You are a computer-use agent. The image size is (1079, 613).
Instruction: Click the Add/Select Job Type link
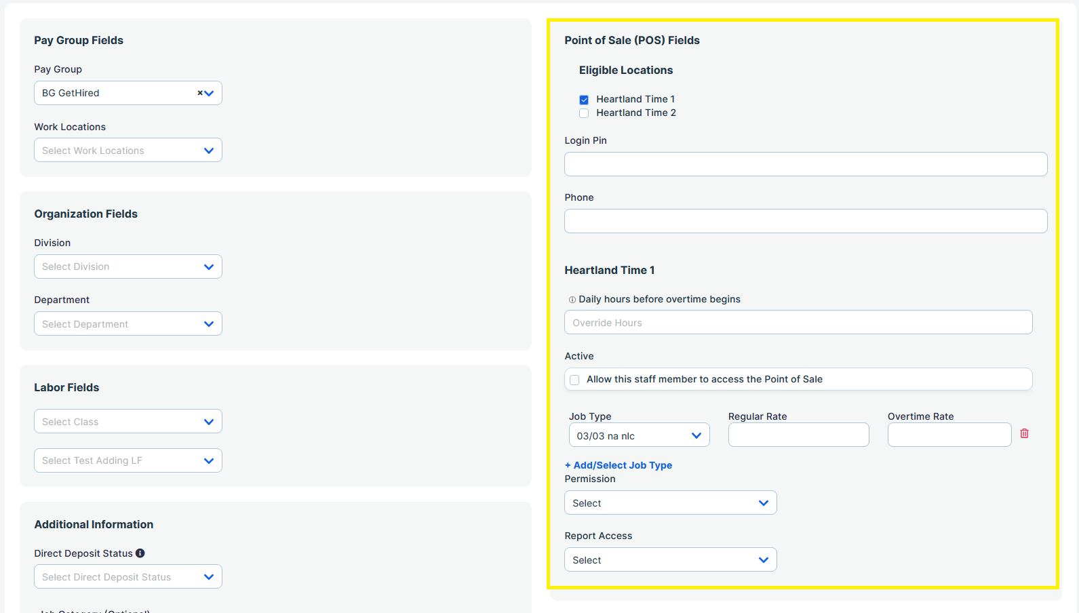(x=619, y=465)
